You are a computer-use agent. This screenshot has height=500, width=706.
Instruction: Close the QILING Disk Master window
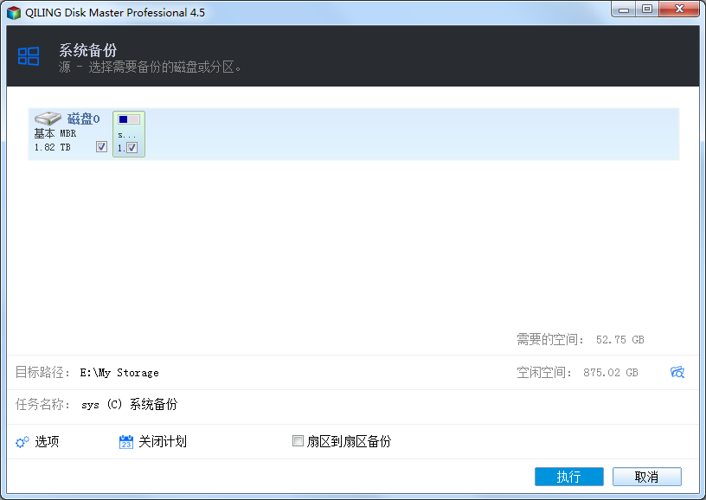pos(679,10)
